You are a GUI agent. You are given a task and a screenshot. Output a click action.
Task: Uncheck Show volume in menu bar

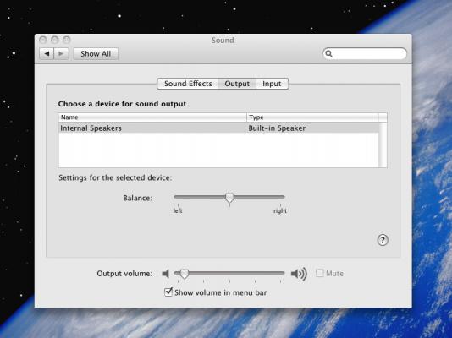click(x=168, y=292)
